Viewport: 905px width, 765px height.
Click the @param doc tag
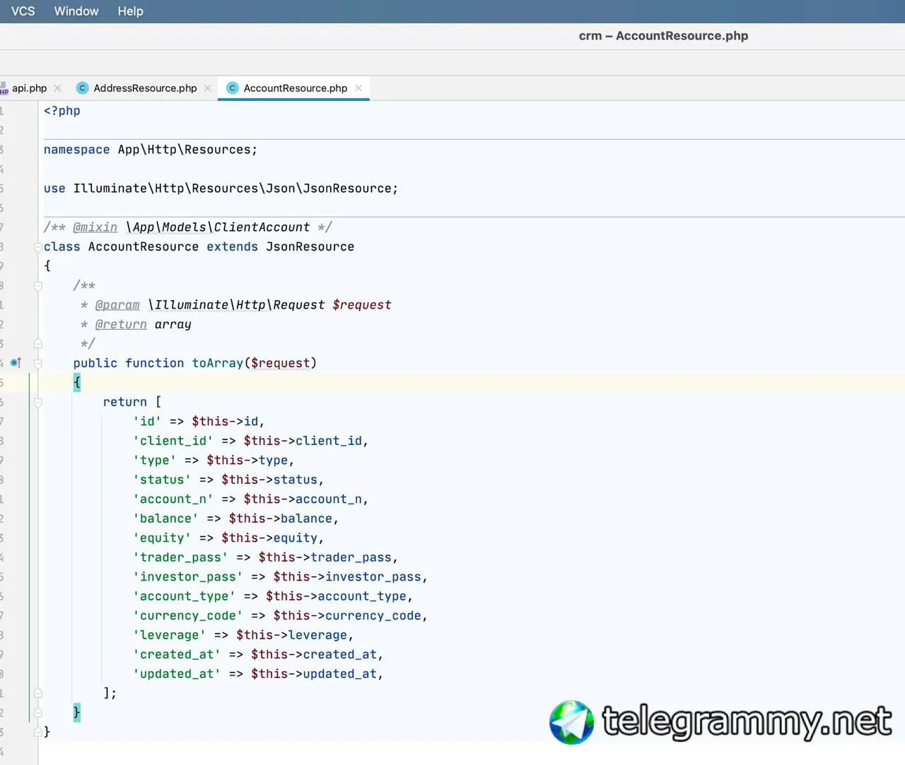(x=117, y=305)
